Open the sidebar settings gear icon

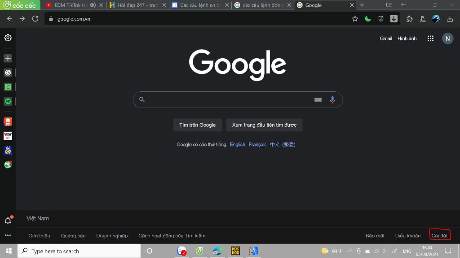pyautogui.click(x=8, y=38)
